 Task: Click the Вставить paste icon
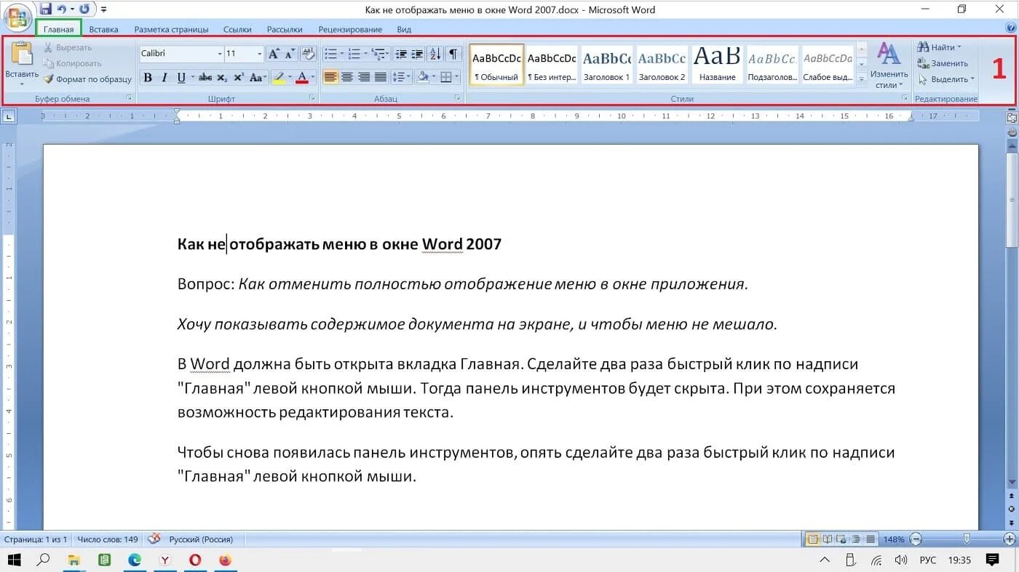[22, 55]
